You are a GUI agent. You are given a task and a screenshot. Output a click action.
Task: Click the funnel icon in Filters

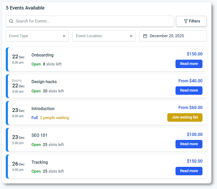coord(186,21)
